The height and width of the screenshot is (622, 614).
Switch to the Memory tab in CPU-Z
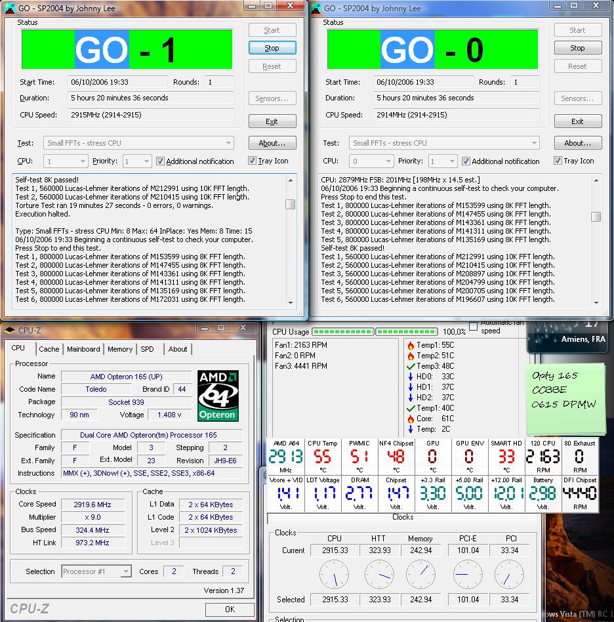(120, 349)
